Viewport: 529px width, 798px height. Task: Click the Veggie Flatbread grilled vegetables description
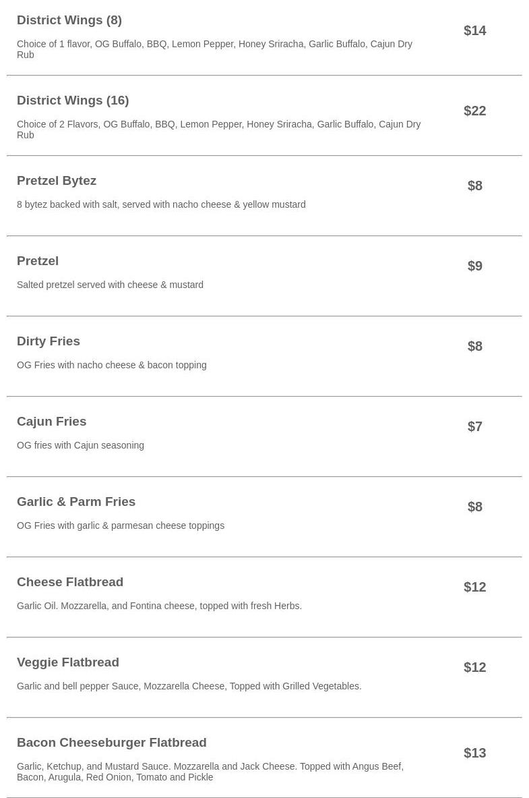click(189, 686)
